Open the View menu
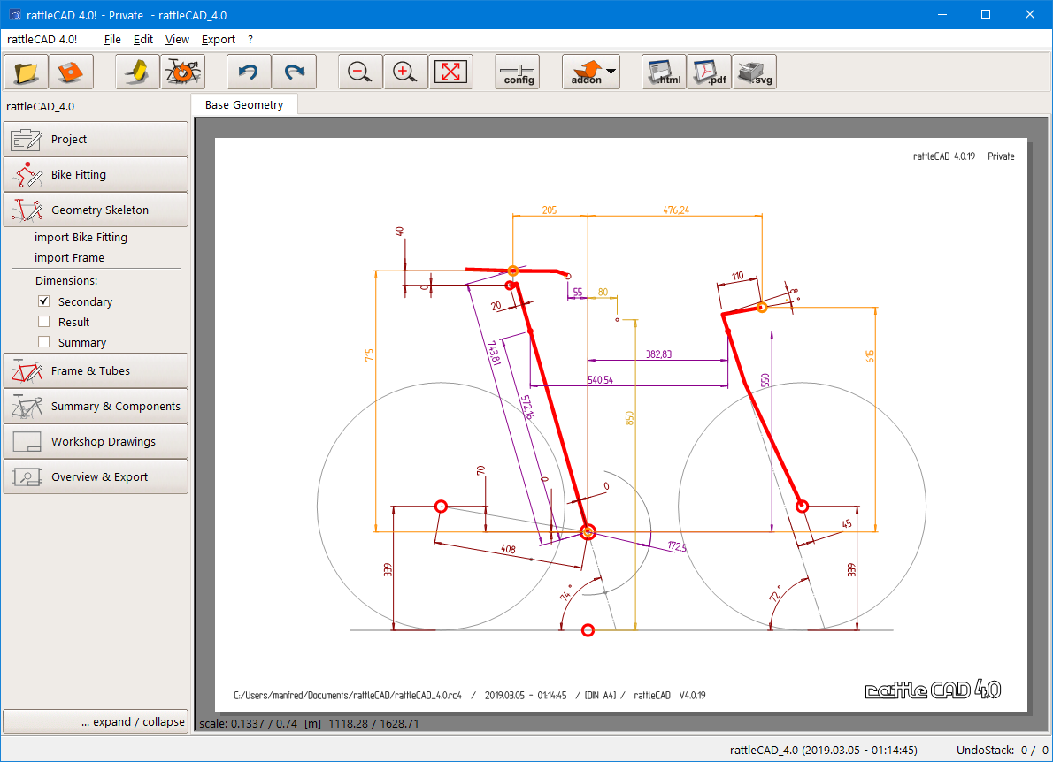Viewport: 1053px width, 762px height. coord(177,40)
